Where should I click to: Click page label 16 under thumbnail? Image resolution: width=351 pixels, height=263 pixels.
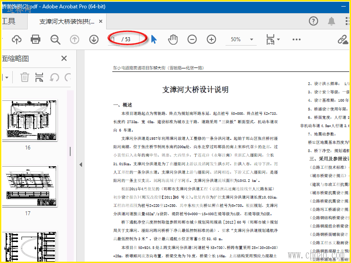pos(28,148)
